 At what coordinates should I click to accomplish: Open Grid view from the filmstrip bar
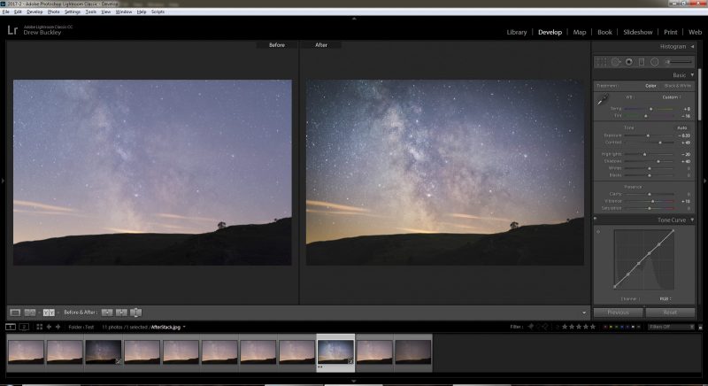click(39, 327)
